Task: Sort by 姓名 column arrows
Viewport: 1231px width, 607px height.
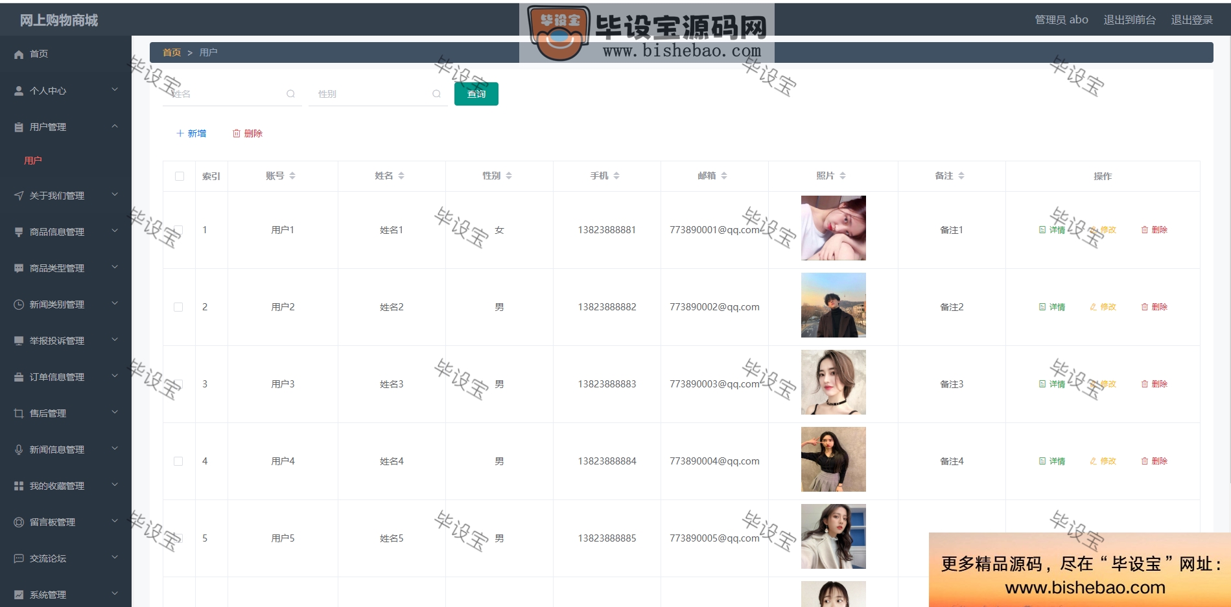Action: [x=401, y=176]
